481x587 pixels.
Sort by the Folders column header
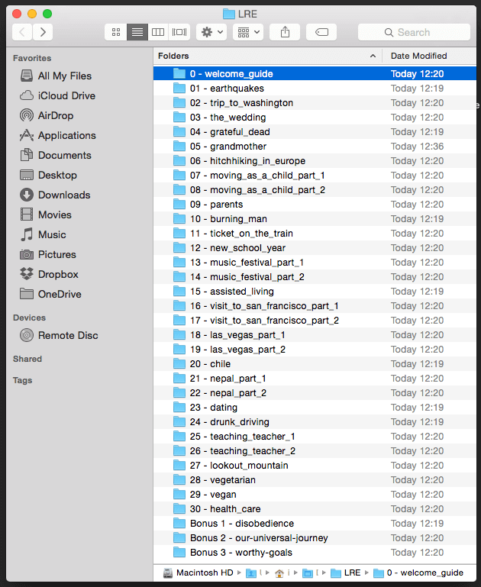[268, 56]
